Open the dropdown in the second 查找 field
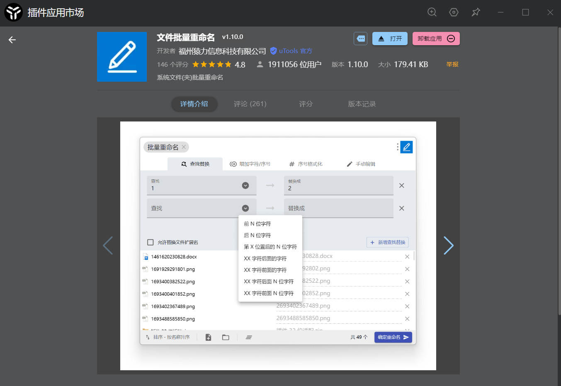Viewport: 561px width, 386px height. point(245,208)
